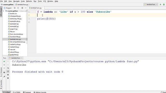The width and height of the screenshot is (166, 93).
Task: Open the Refactor menu
Action: coord(29,1)
